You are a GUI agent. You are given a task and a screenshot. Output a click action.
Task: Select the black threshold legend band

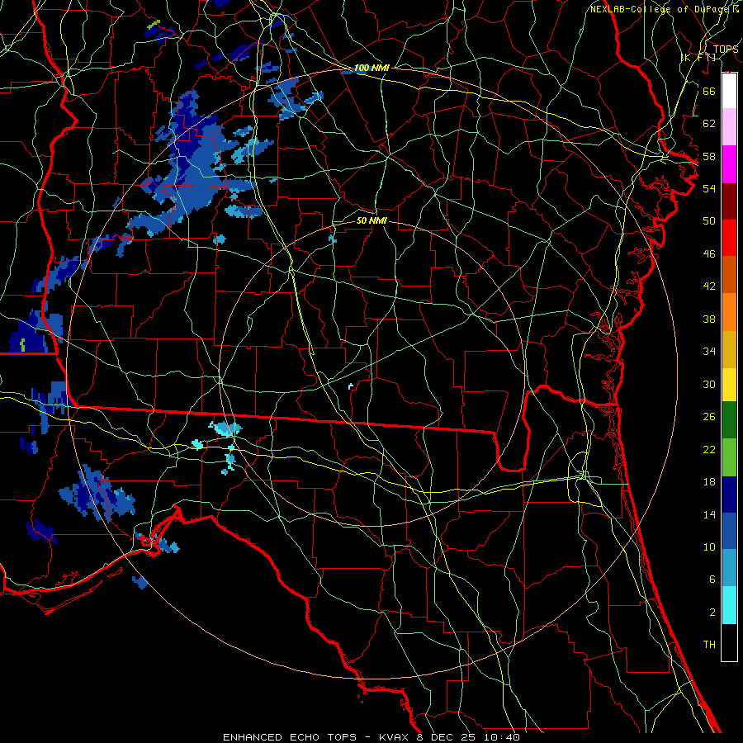click(729, 642)
